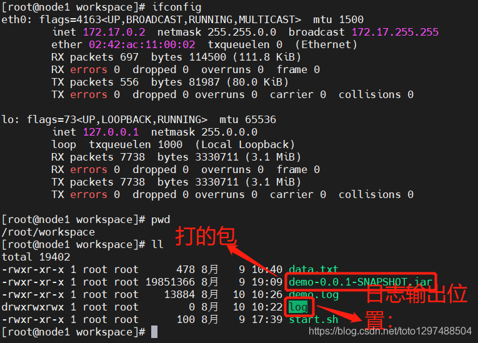Screen dimensions: 478x343
Task: Select the /root/workspace path output
Action: click(x=48, y=232)
